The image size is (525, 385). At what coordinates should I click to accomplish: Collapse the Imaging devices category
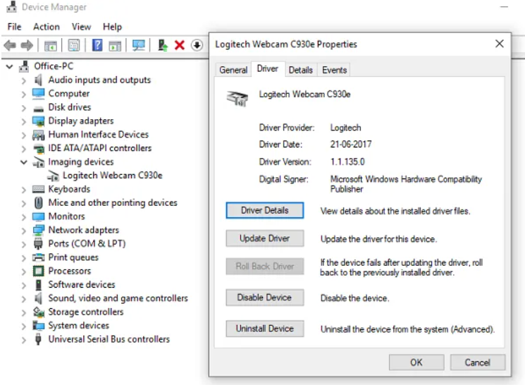[23, 162]
